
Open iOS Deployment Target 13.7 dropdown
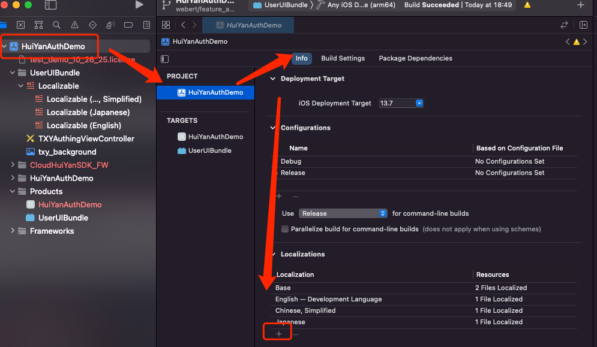[x=401, y=103]
